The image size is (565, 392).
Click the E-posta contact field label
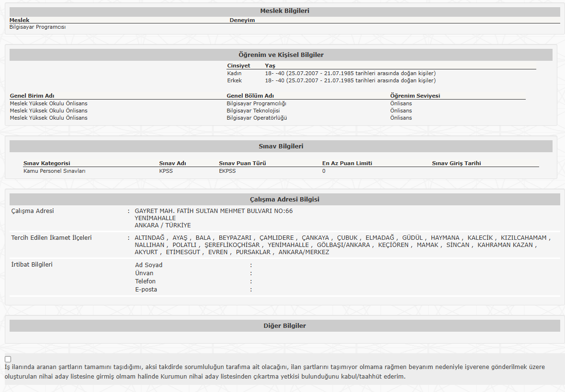coord(146,290)
